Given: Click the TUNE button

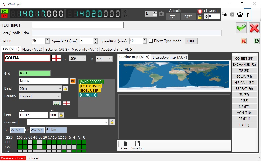Looking at the screenshot, I should [191, 41].
